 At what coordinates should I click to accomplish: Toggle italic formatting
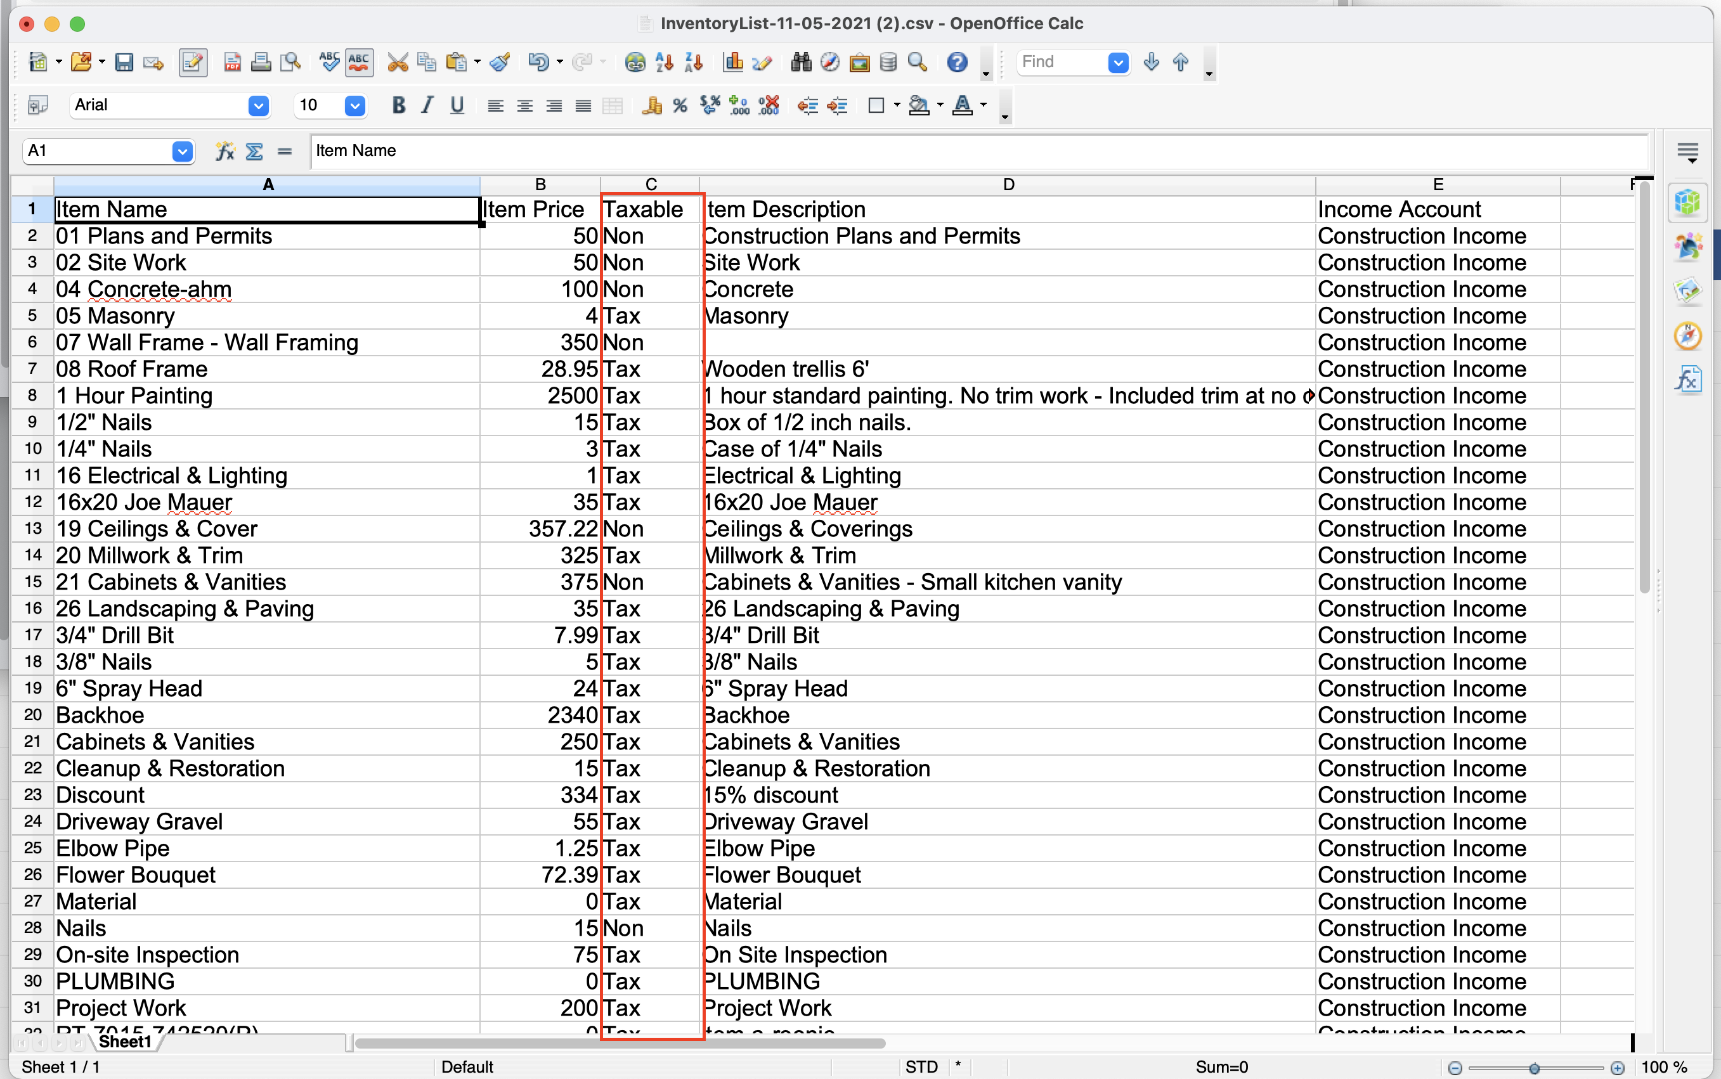pyautogui.click(x=427, y=106)
